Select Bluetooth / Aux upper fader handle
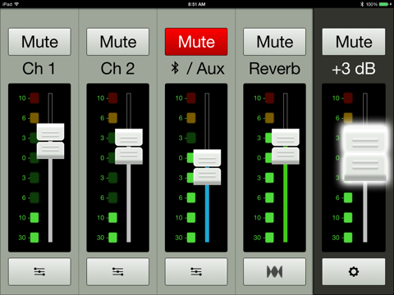Image resolution: width=394 pixels, height=295 pixels. coord(207,158)
